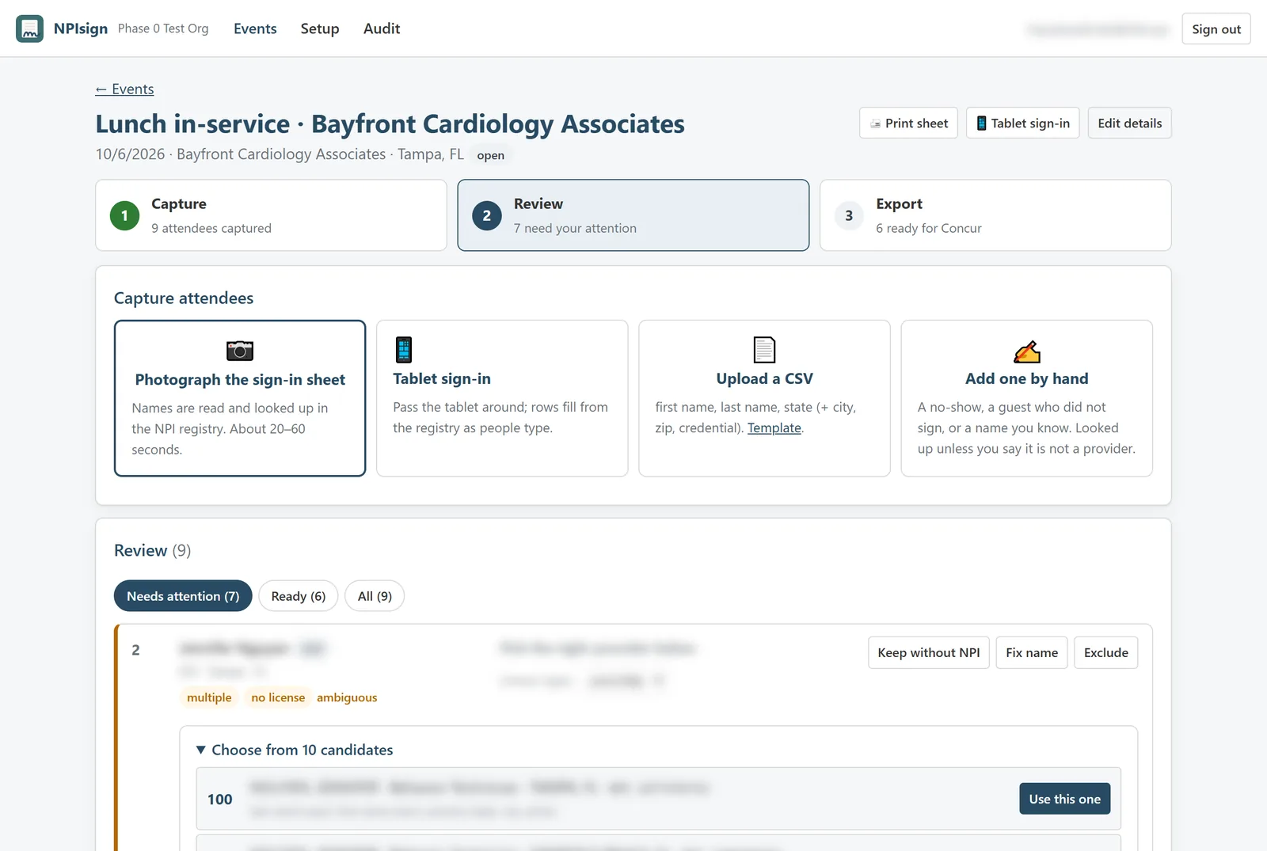Select the Photograph the sign-in sheet card title
The image size is (1267, 851).
click(240, 379)
